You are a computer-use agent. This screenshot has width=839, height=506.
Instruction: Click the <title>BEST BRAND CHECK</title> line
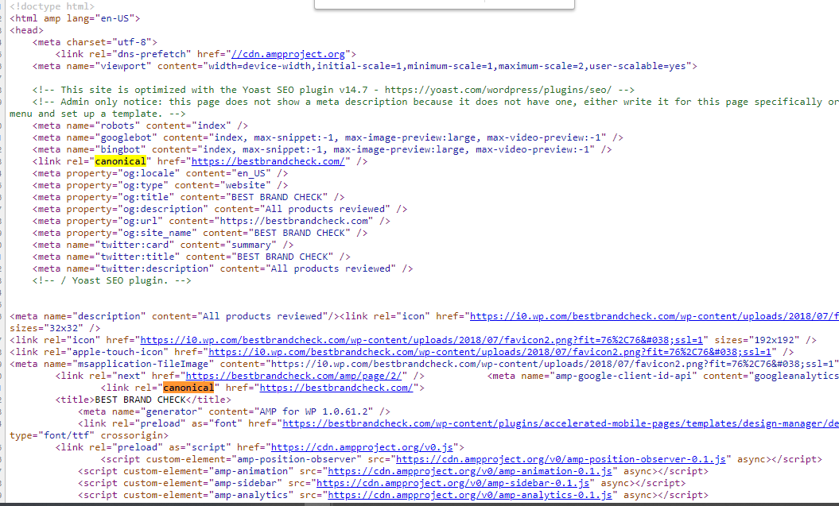[x=143, y=400]
